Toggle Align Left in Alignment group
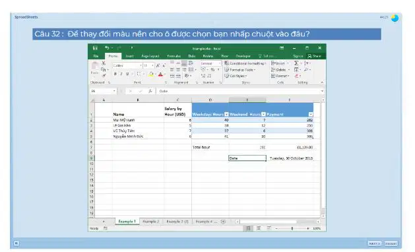 tap(172, 69)
